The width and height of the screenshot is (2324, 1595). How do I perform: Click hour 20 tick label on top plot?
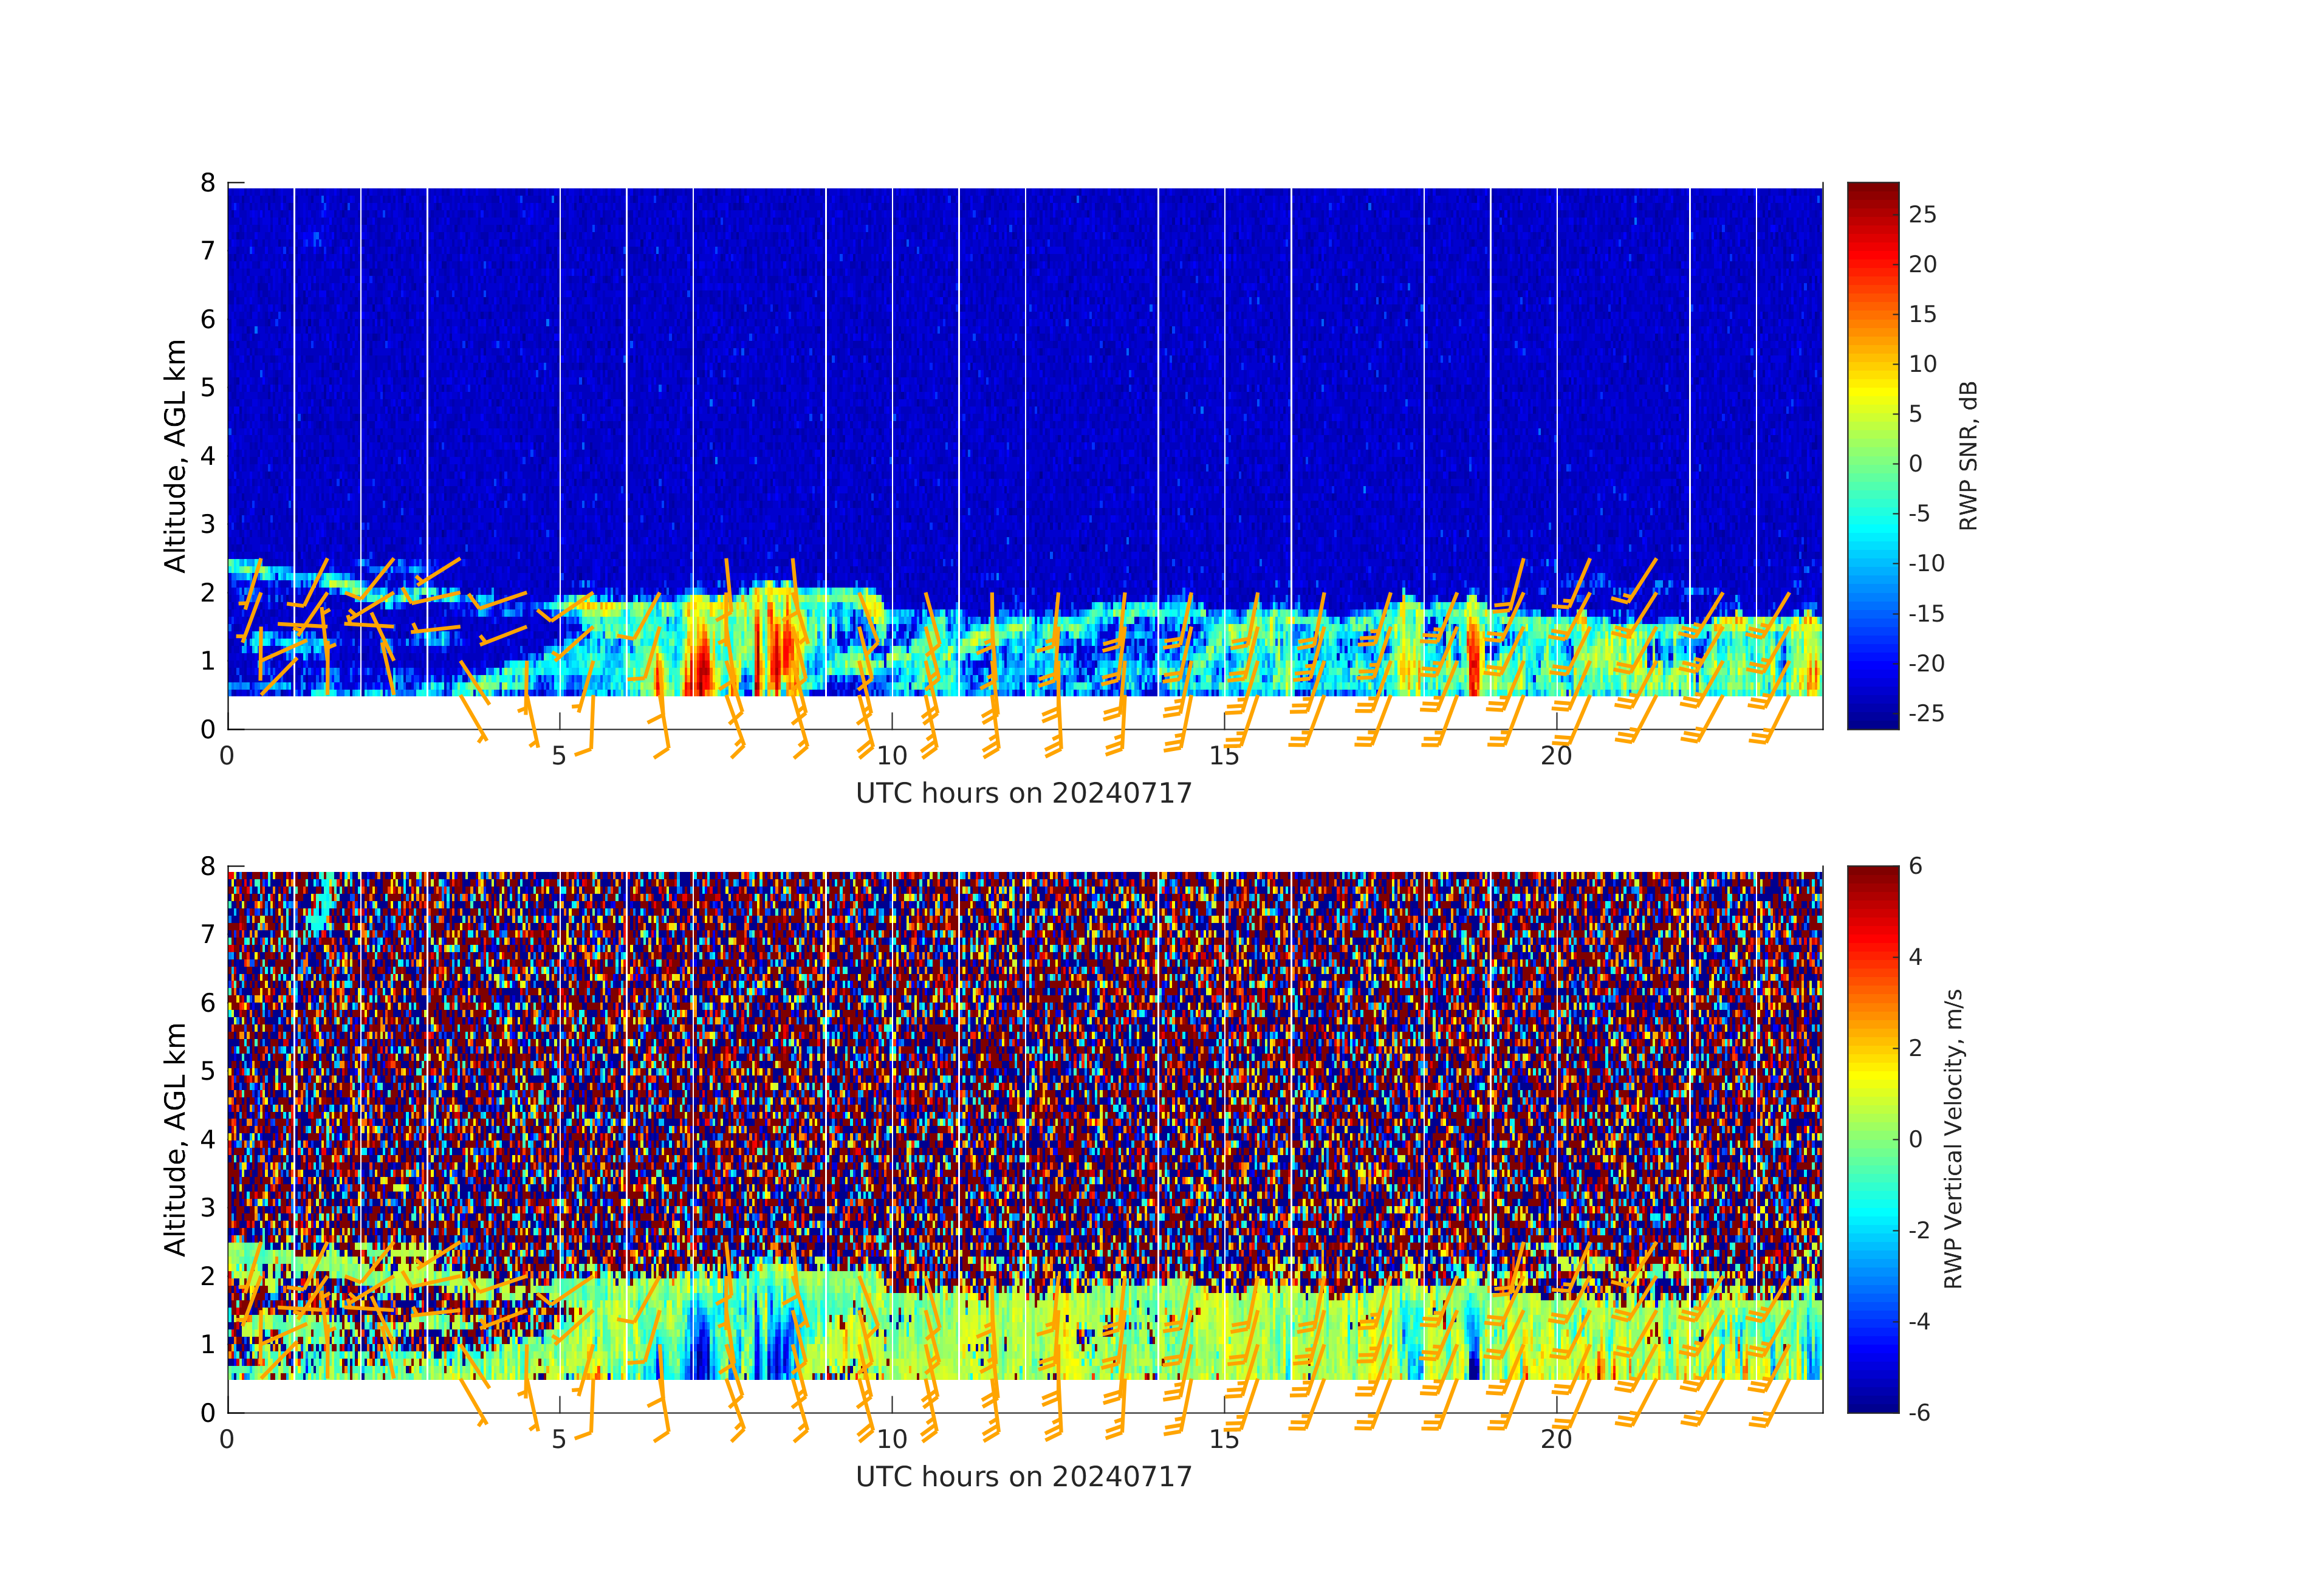(1556, 756)
